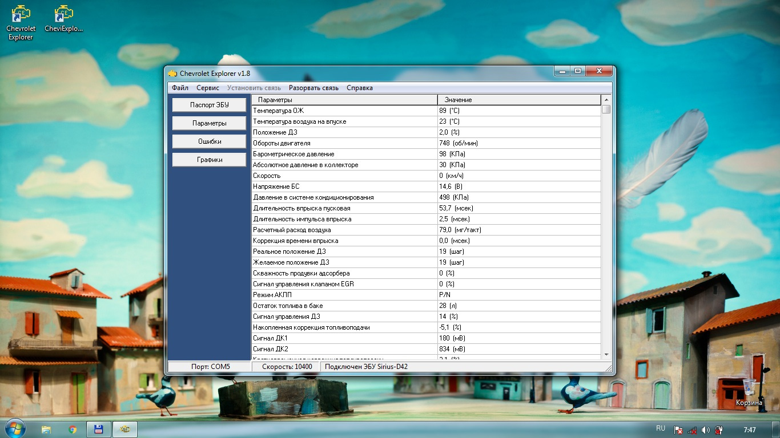Open the Справка menu
The image size is (780, 438).
click(x=359, y=88)
